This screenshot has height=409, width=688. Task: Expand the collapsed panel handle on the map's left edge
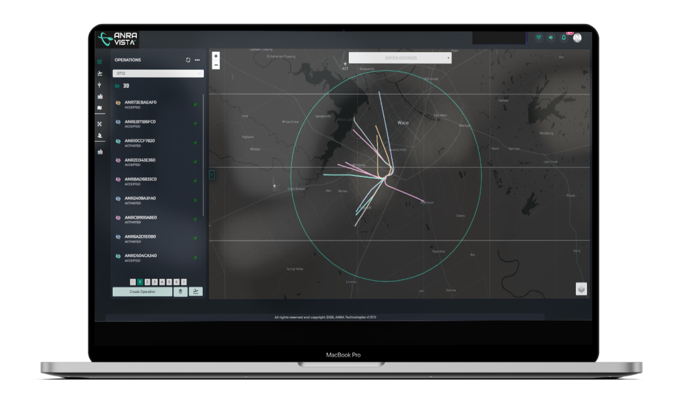coord(211,175)
